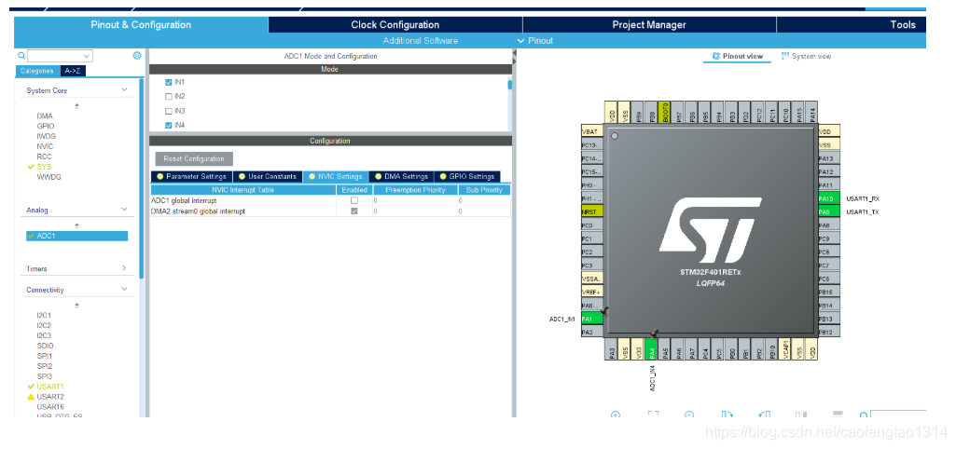The height and width of the screenshot is (449, 956).
Task: Rotate the chip clockwise using toolbar icon
Action: 727,415
